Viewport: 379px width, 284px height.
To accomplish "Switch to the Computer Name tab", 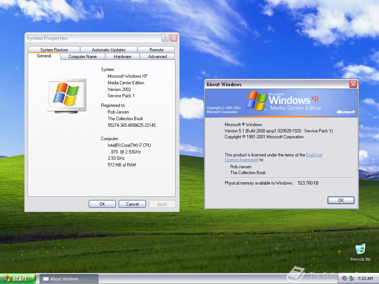I will click(82, 56).
